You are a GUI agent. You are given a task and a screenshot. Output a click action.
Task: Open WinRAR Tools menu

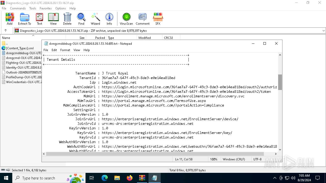[33, 8]
